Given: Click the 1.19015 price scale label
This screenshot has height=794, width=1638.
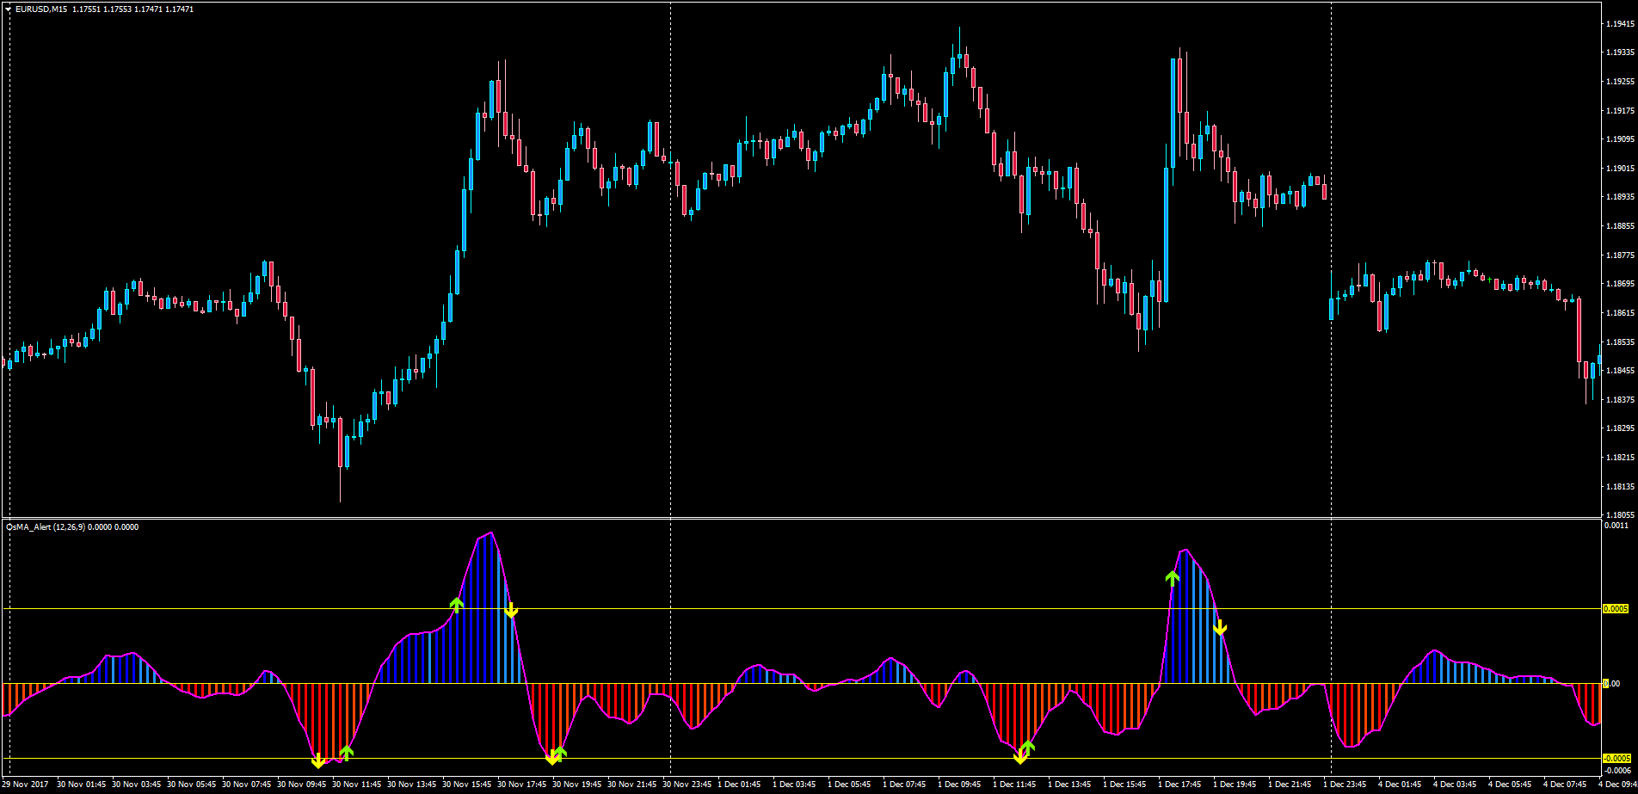Looking at the screenshot, I should [1620, 169].
